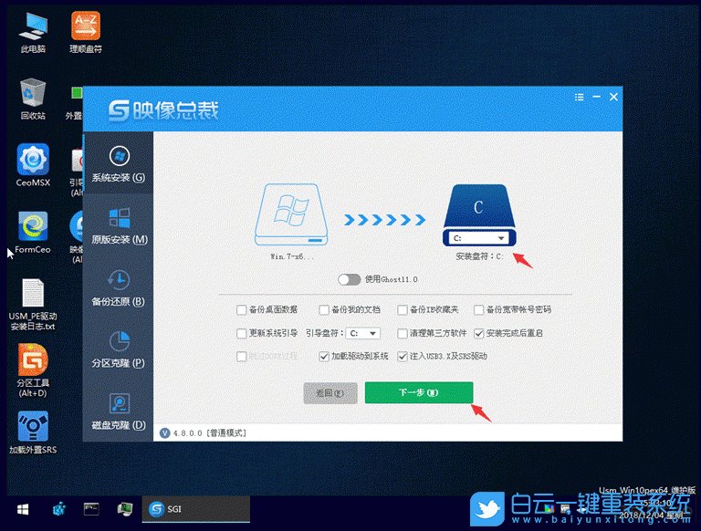Check 备份IE收藏夹 checkbox
Screen dimensions: 701x531
click(403, 310)
